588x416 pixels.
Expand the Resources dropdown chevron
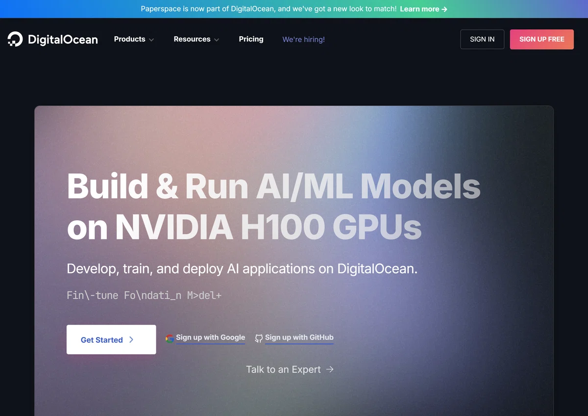click(217, 40)
